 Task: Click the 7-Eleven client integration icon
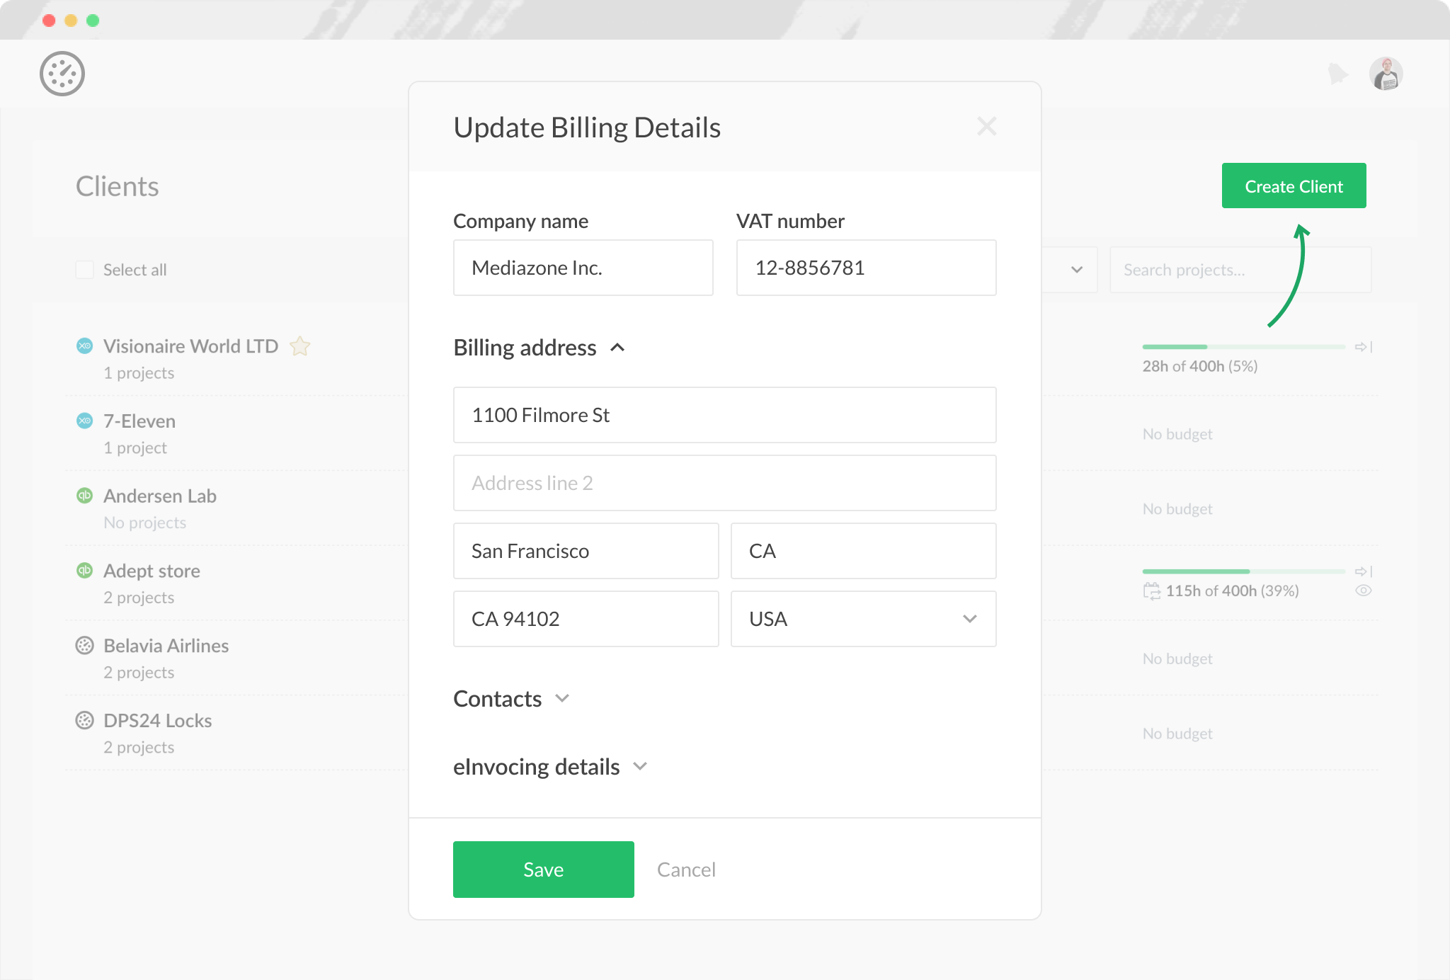point(84,421)
